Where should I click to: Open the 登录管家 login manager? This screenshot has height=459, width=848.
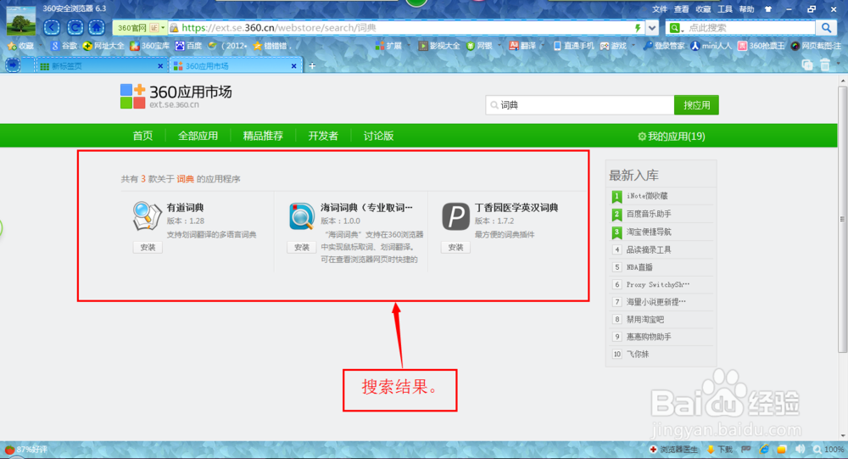[x=664, y=46]
